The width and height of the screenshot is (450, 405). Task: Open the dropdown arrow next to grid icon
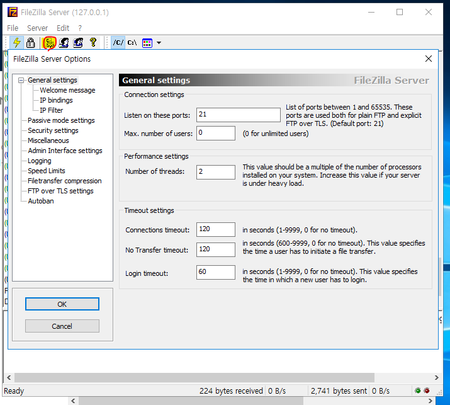pos(159,43)
